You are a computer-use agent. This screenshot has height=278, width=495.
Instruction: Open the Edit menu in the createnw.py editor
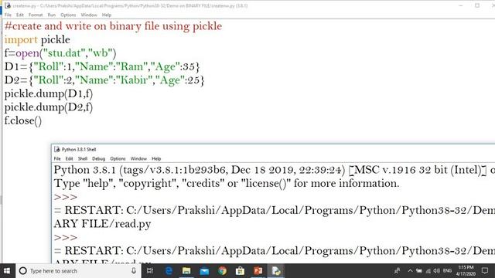pos(20,15)
